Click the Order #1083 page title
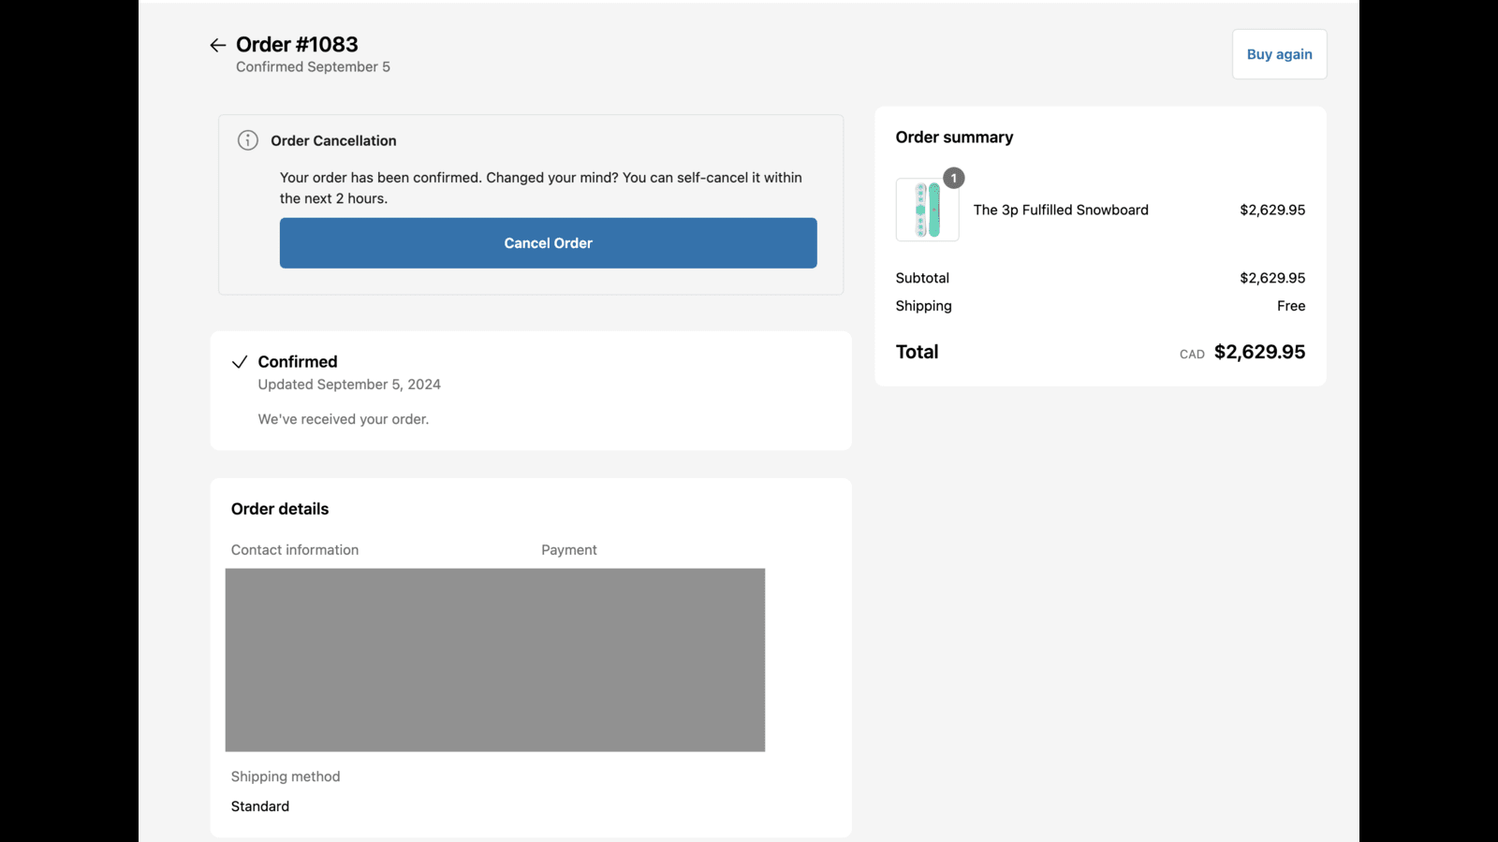1498x842 pixels. click(x=298, y=43)
